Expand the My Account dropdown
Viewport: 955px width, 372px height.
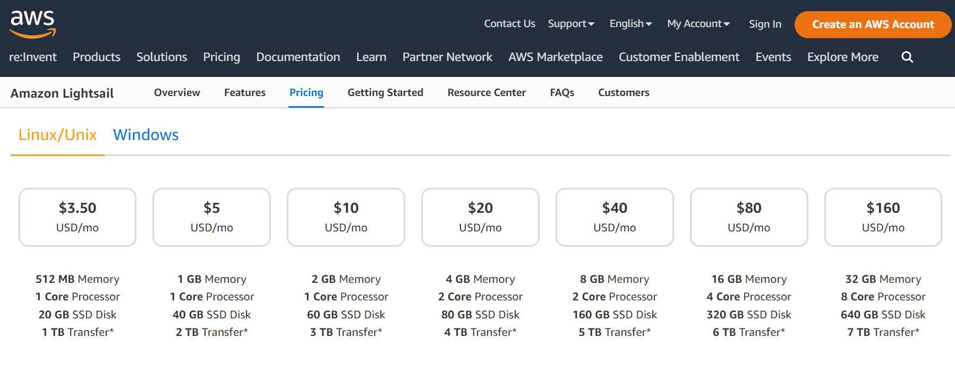(x=698, y=24)
